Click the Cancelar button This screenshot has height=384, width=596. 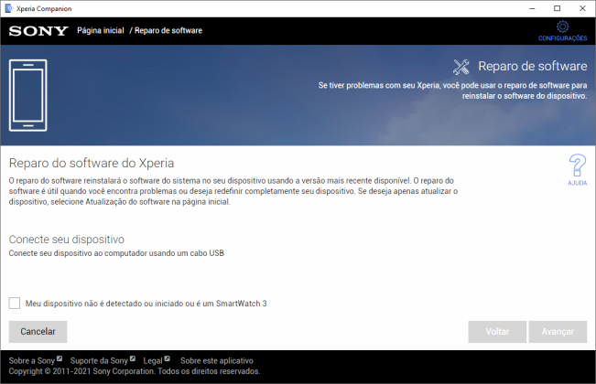(x=38, y=332)
